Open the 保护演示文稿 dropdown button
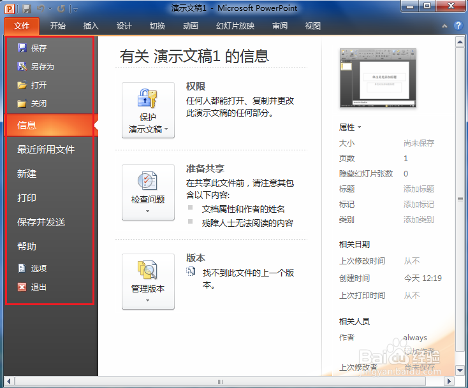The height and width of the screenshot is (388, 468). pos(148,110)
